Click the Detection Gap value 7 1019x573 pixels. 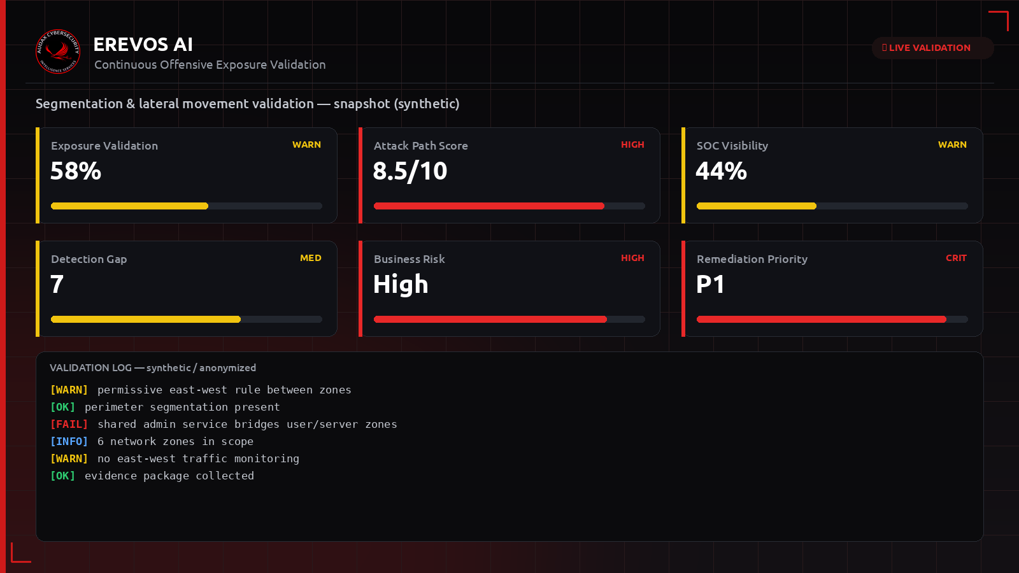pyautogui.click(x=57, y=285)
